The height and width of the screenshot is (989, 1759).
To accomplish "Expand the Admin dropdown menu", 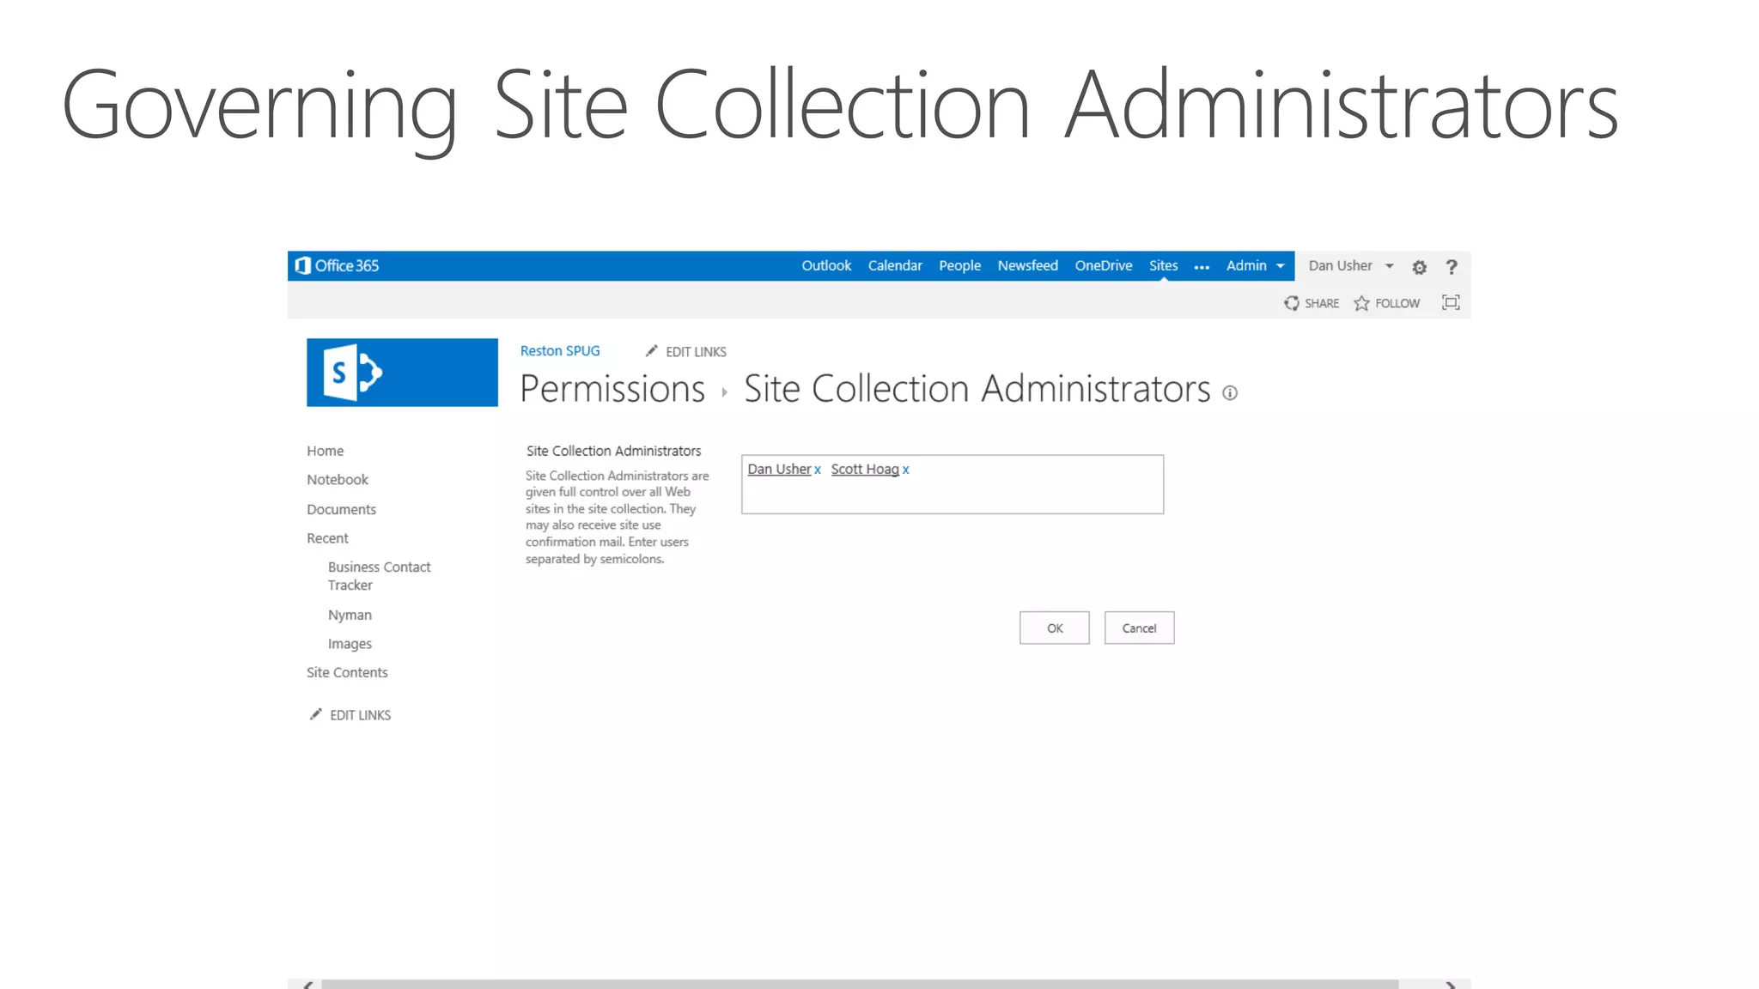I will [1255, 266].
